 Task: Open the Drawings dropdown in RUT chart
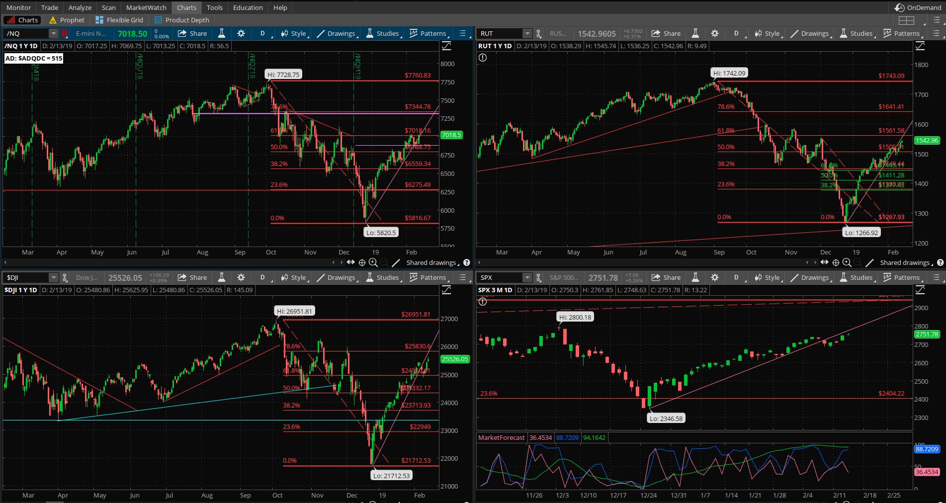point(811,33)
